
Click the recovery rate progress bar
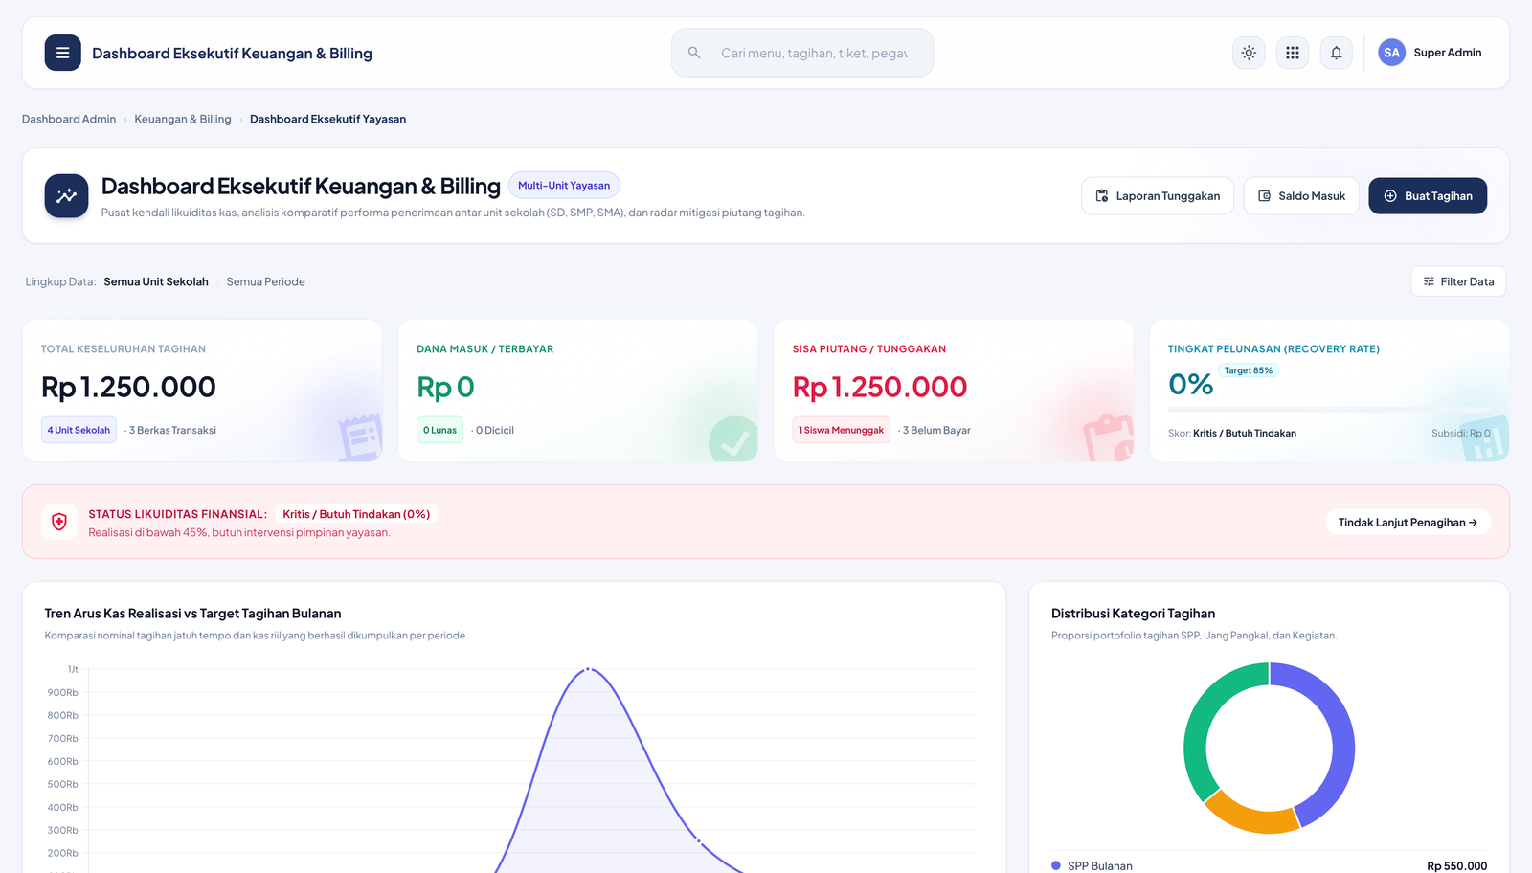click(x=1329, y=410)
